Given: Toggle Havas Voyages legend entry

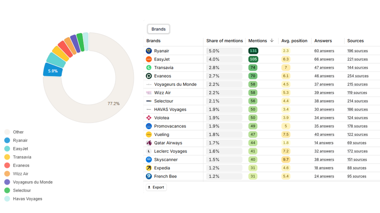Looking at the screenshot, I should coord(27,199).
